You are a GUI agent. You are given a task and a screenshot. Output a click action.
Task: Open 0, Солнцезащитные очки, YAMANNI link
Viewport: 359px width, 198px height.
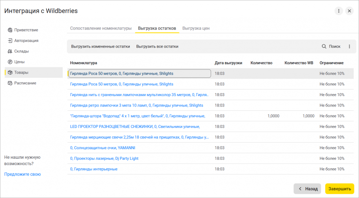click(103, 148)
